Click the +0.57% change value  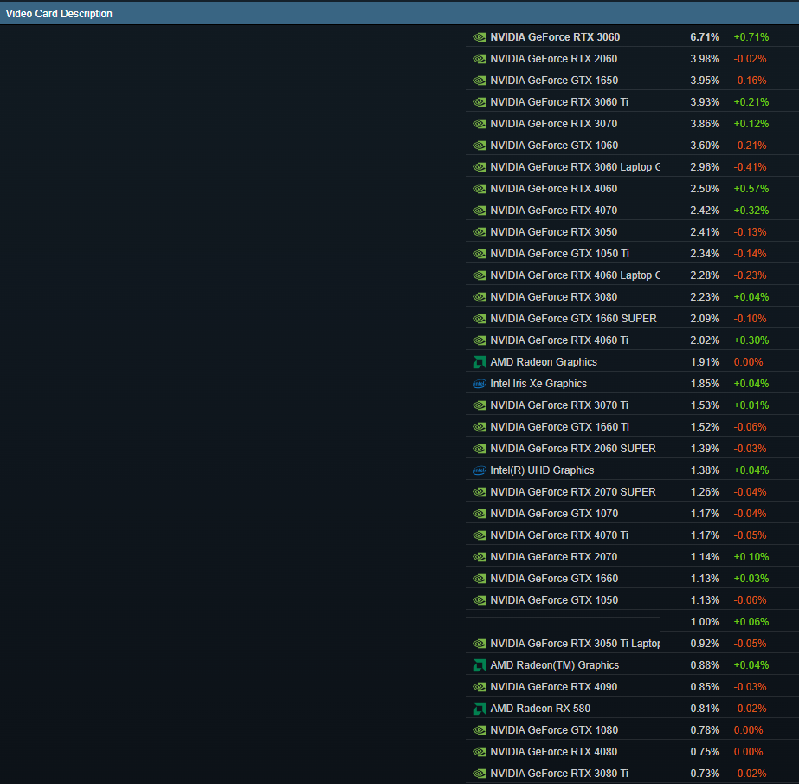click(x=751, y=189)
